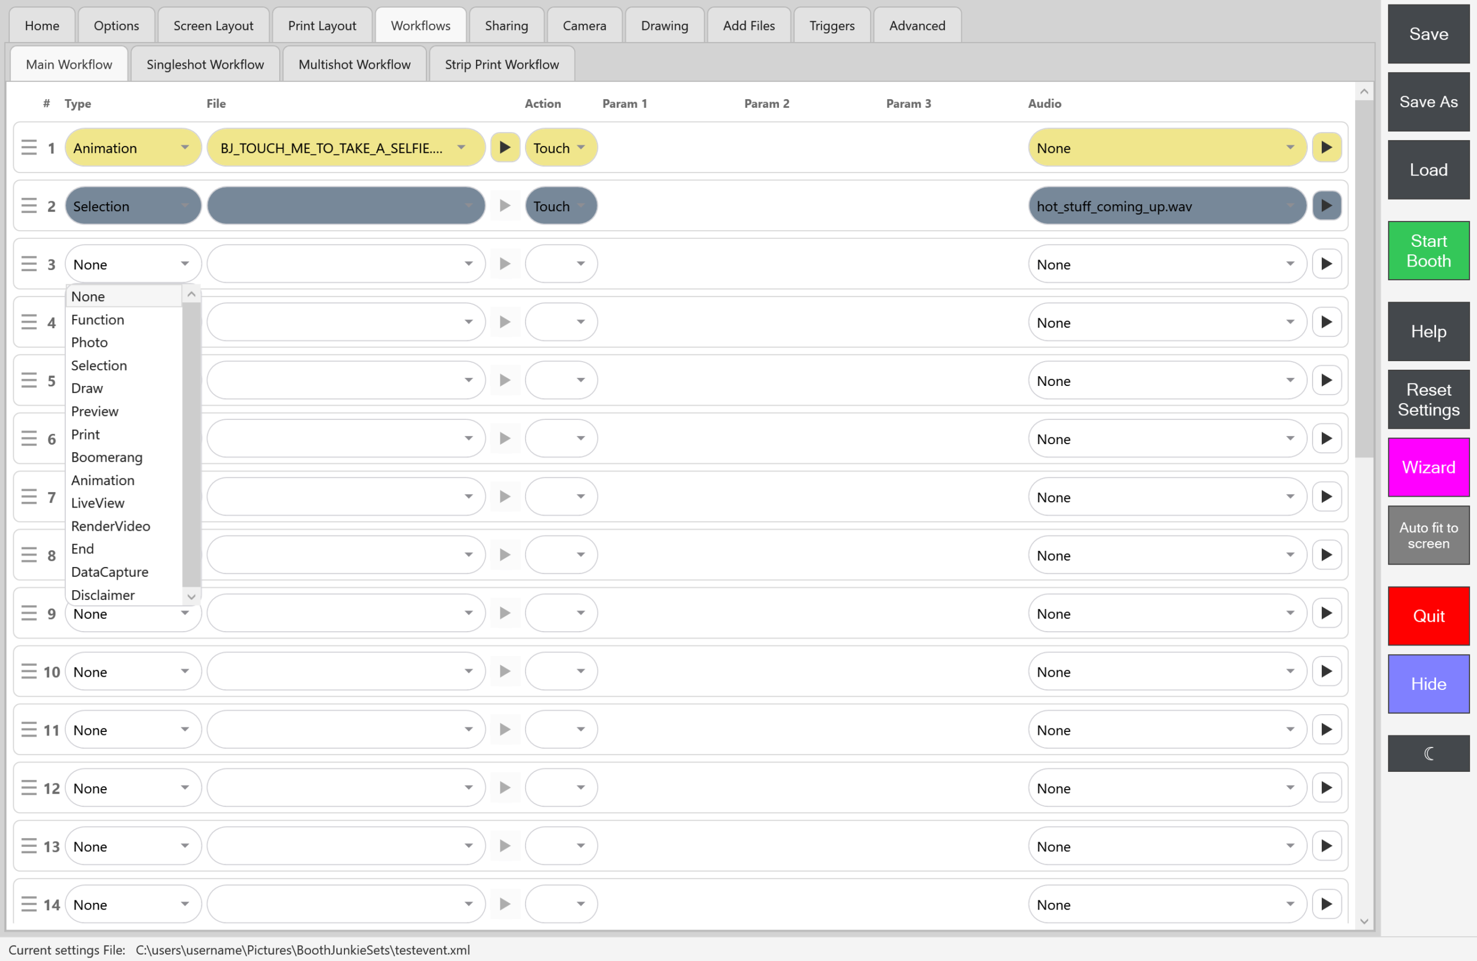Play audio preview for row 9
Viewport: 1477px width, 961px height.
[1326, 613]
